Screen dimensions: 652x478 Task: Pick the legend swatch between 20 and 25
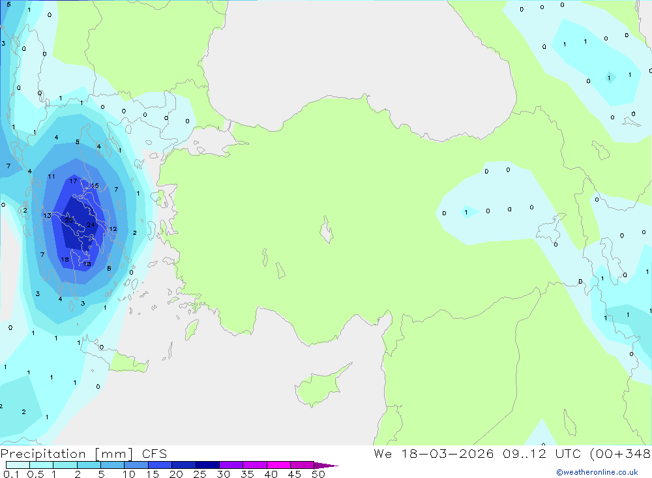point(183,465)
